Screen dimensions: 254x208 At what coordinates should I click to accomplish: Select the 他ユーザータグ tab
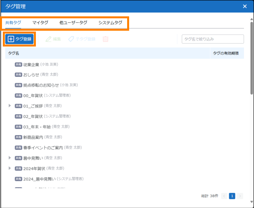73,23
